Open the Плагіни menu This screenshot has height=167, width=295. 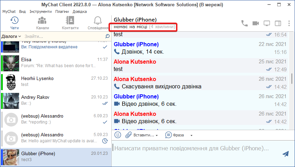[62, 11]
